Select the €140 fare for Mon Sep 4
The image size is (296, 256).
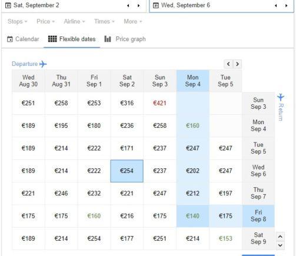pyautogui.click(x=192, y=216)
